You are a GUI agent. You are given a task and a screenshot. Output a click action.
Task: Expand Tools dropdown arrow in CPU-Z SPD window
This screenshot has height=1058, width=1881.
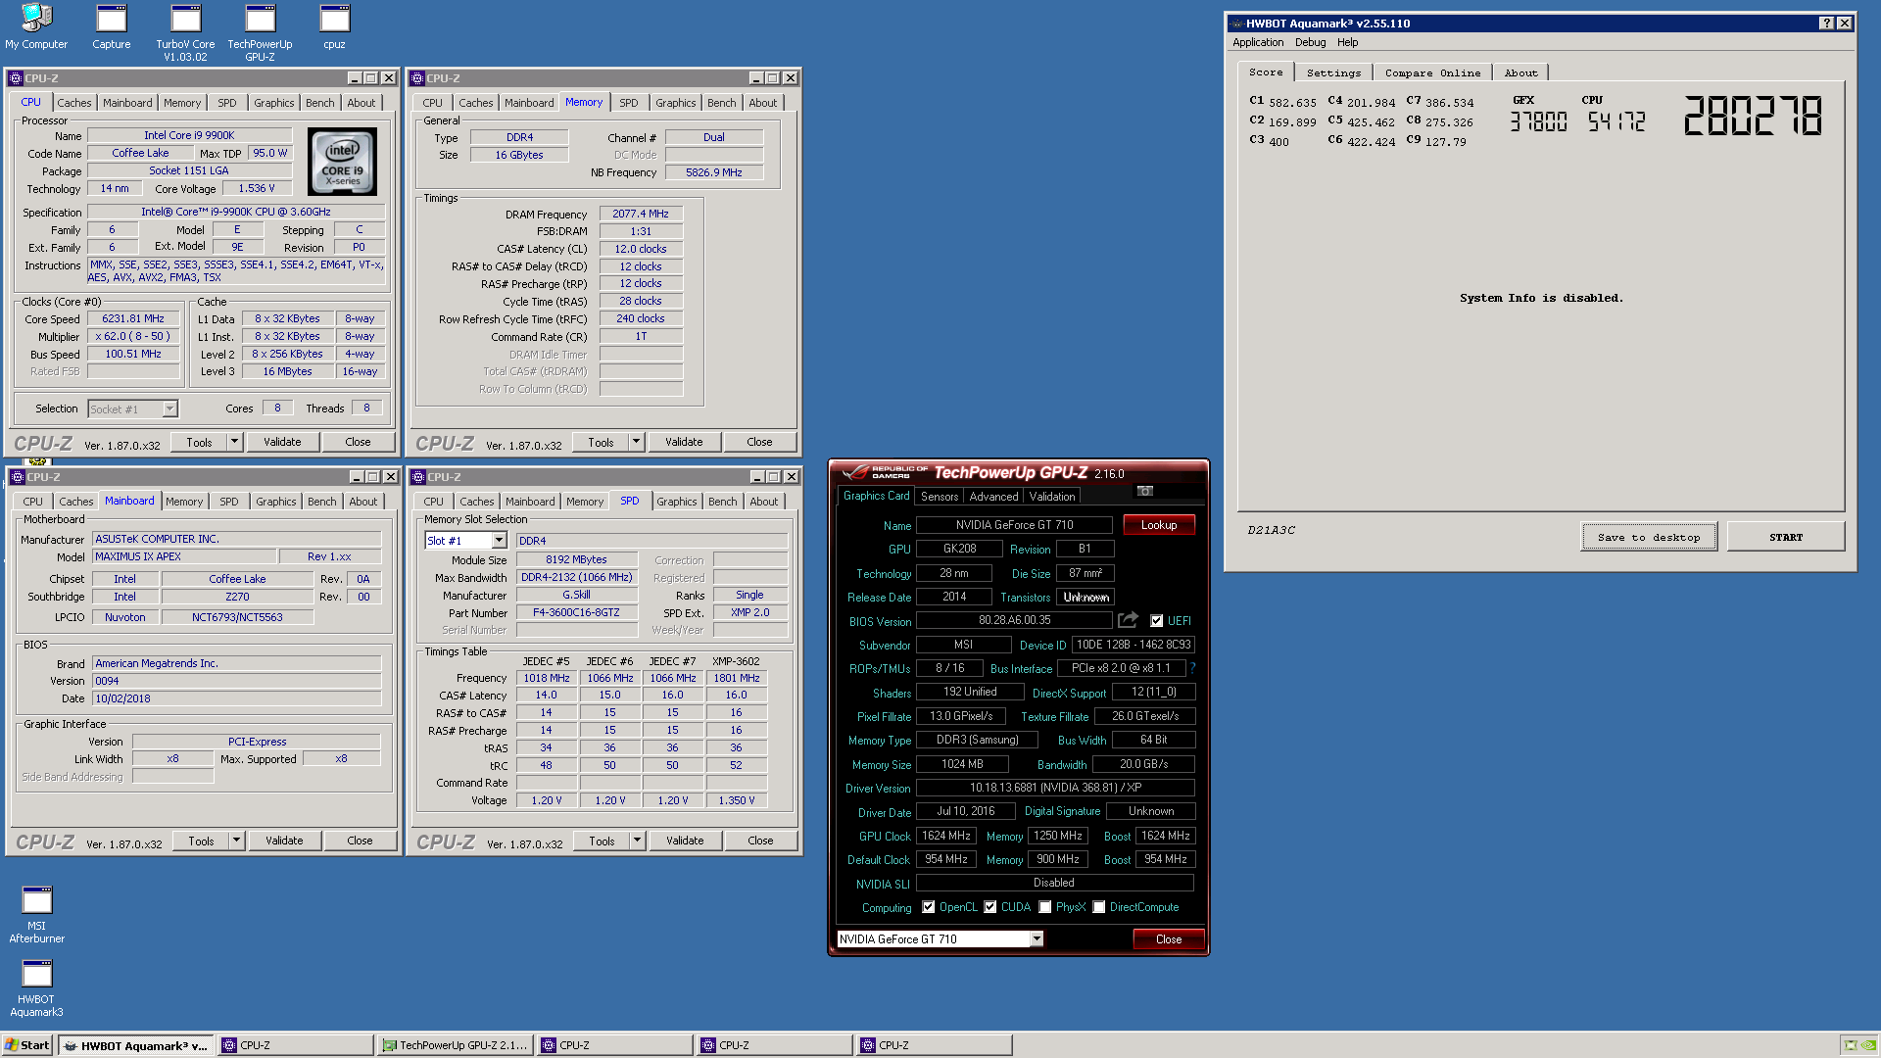pos(637,841)
